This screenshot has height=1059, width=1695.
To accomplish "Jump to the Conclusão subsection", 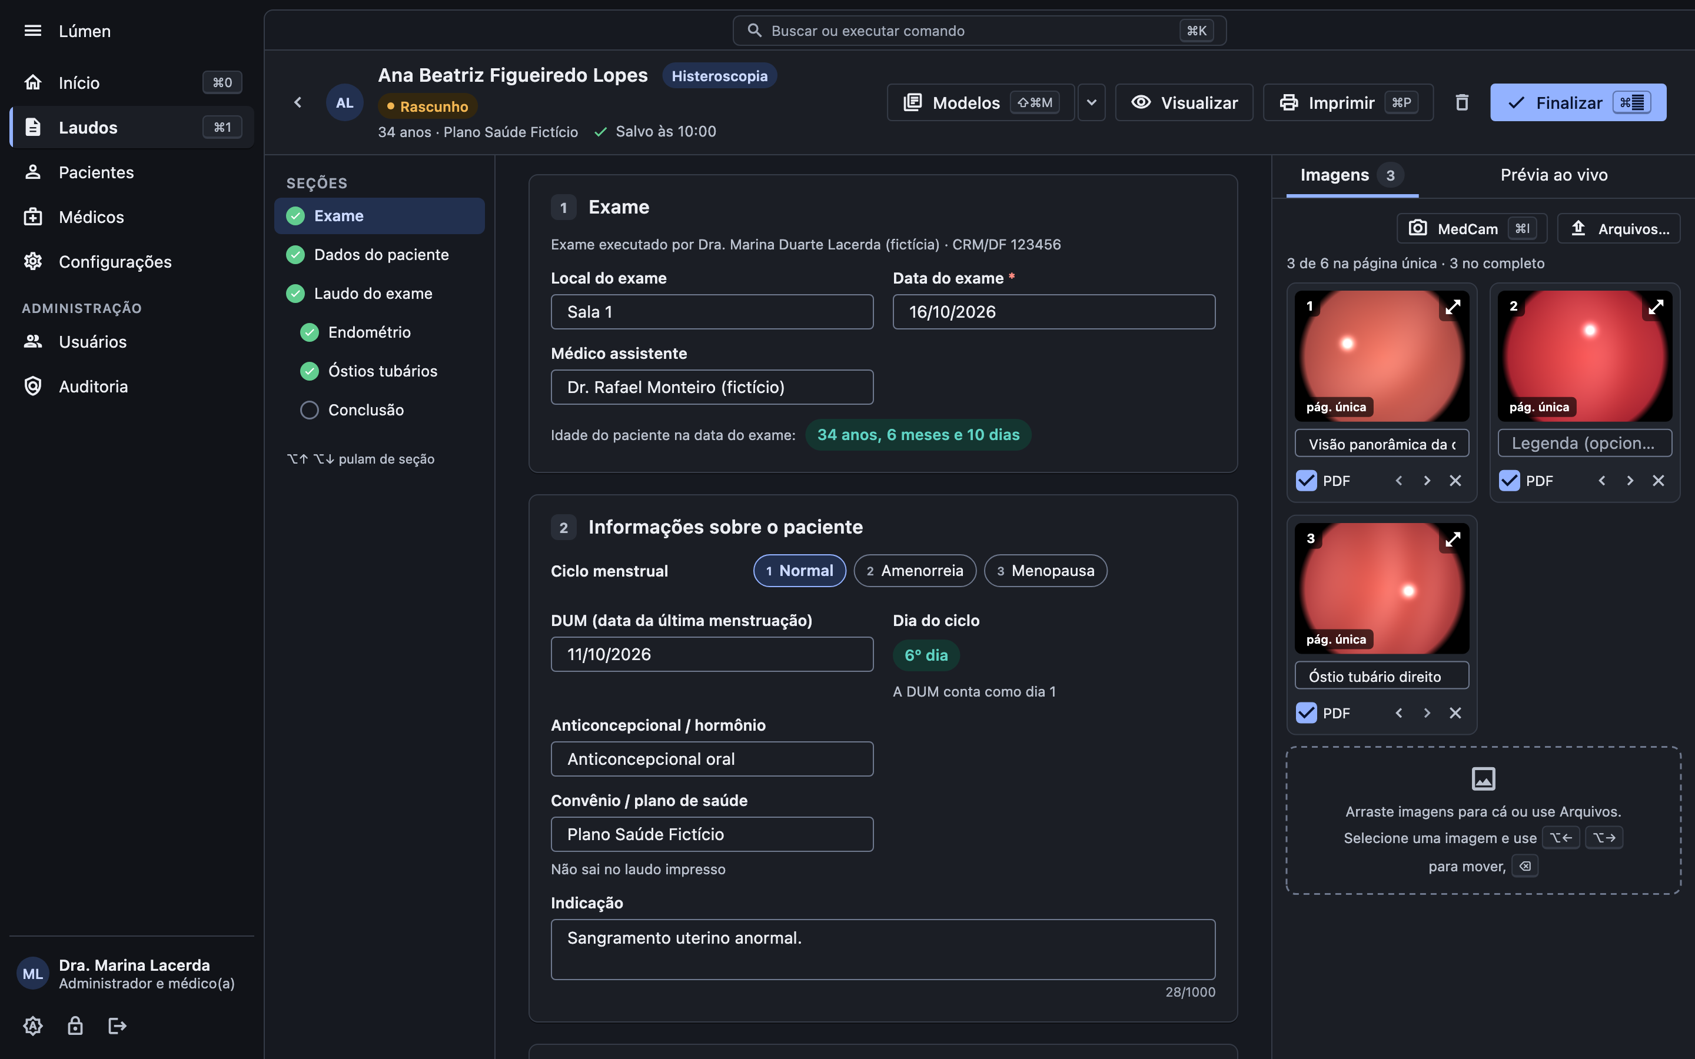I will (387, 411).
